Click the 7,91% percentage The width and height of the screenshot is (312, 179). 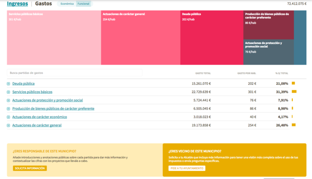pyautogui.click(x=283, y=100)
